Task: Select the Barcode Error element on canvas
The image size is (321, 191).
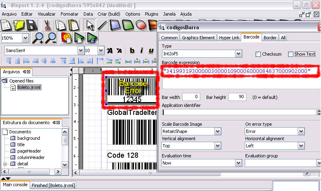Action: [131, 90]
